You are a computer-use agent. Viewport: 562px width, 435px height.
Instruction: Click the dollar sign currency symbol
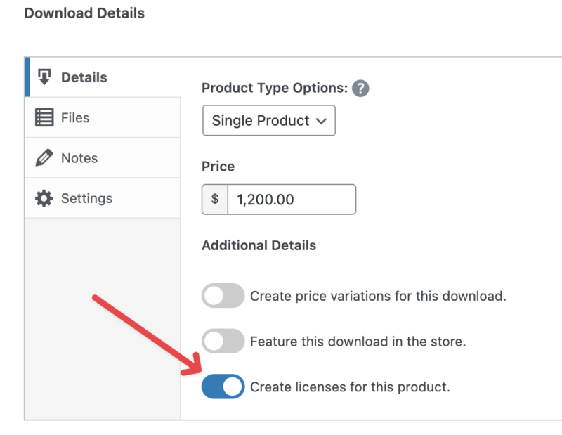click(x=215, y=200)
